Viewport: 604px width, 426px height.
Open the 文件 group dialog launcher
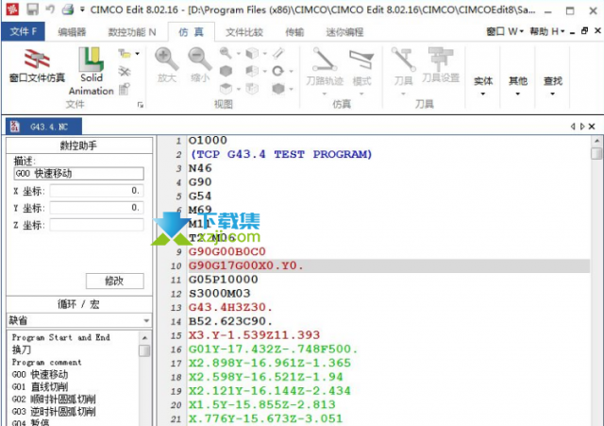coord(141,105)
